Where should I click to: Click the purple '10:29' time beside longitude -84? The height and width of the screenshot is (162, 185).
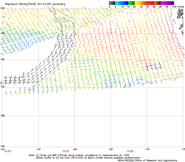tap(65, 151)
